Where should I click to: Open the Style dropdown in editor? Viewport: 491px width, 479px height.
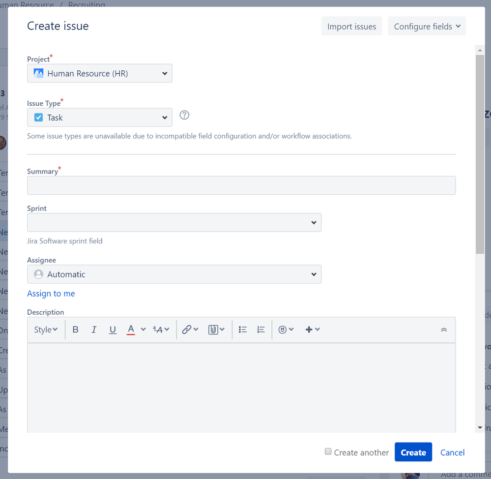click(46, 329)
